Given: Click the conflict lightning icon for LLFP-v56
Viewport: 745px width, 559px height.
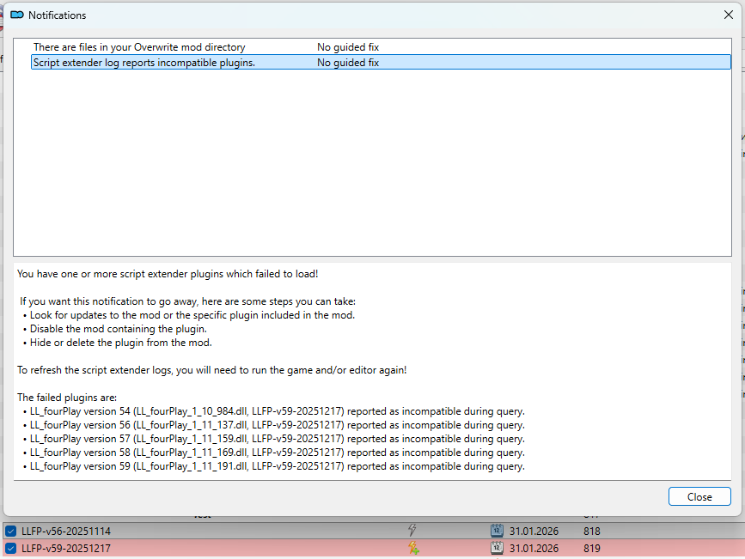Looking at the screenshot, I should (412, 530).
